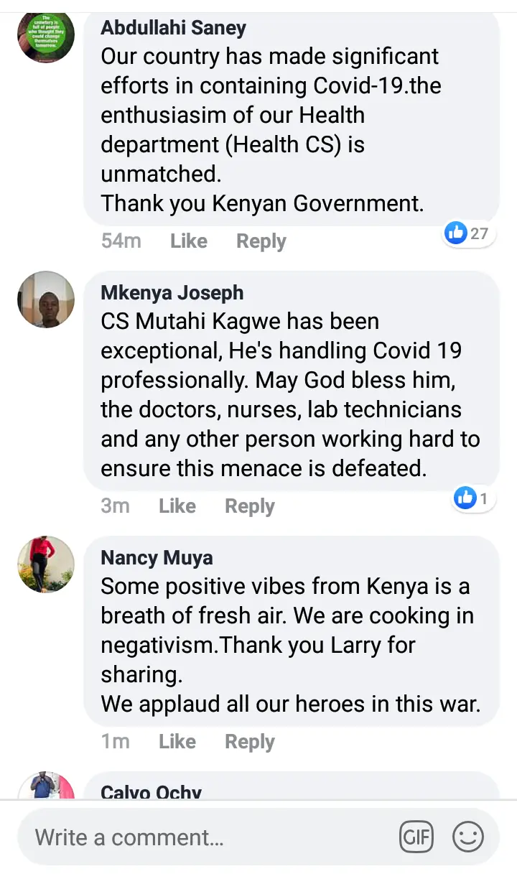
Task: Open Mkenya Joseph's profile picture
Action: point(46,299)
